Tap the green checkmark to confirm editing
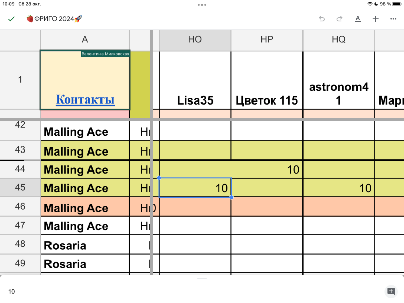 click(11, 19)
